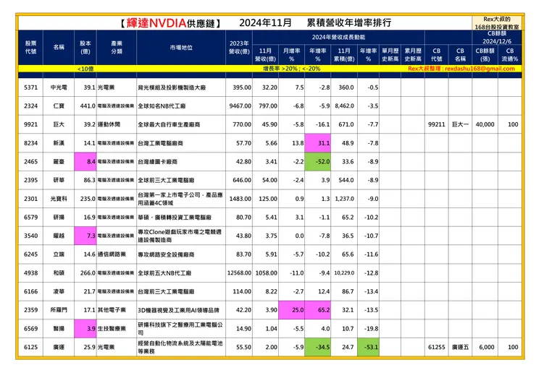This screenshot has width=536, height=378.
Task: Click company name 光寶科
Action: pos(59,199)
